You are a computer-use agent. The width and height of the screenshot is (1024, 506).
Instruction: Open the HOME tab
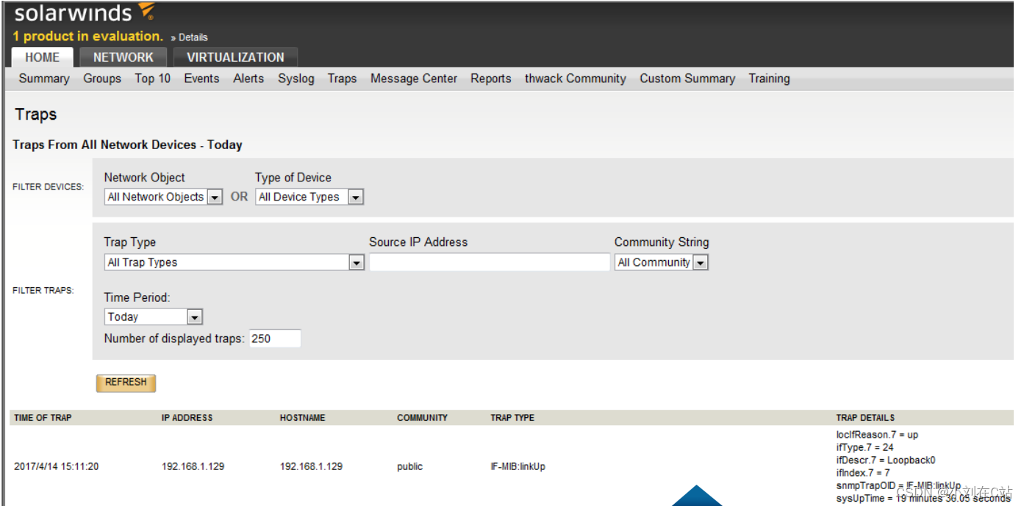(x=43, y=57)
